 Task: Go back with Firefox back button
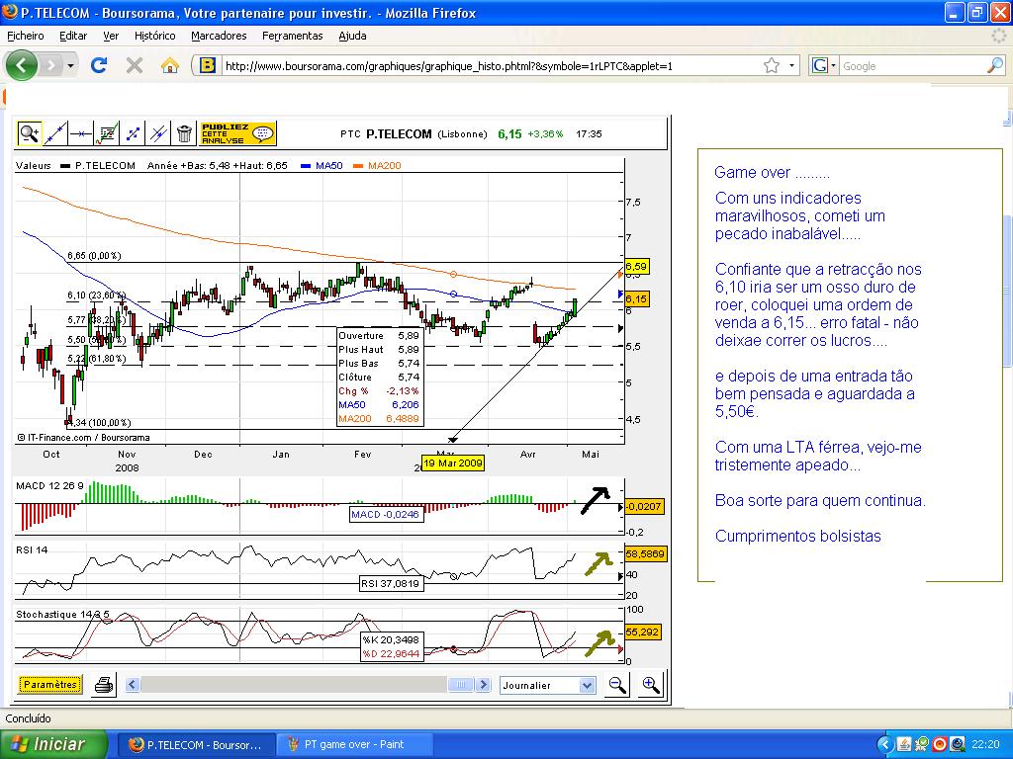tap(22, 65)
